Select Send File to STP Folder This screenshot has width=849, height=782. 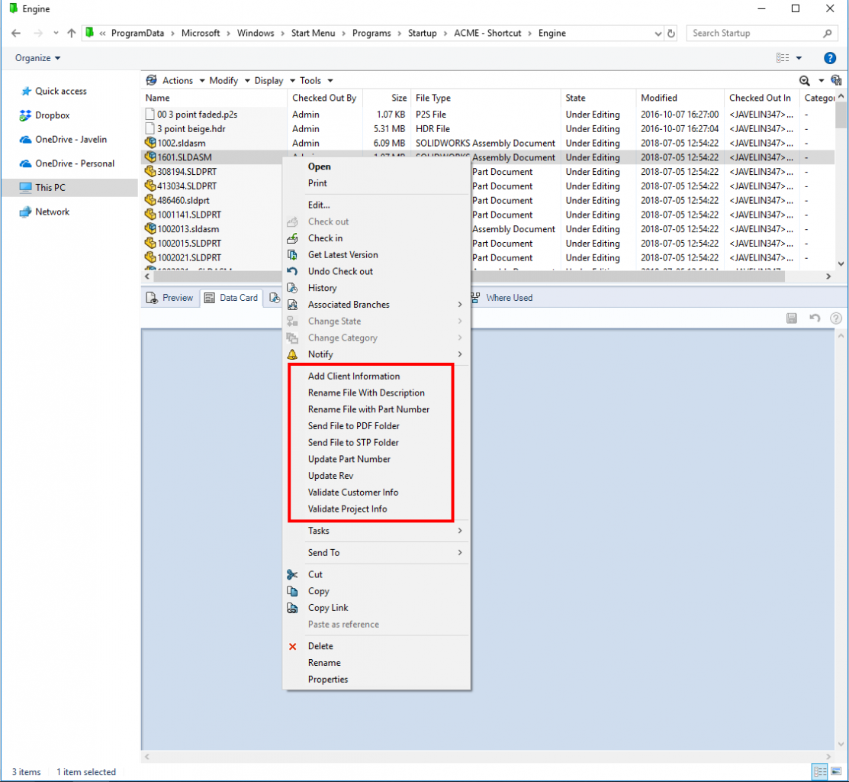[353, 443]
